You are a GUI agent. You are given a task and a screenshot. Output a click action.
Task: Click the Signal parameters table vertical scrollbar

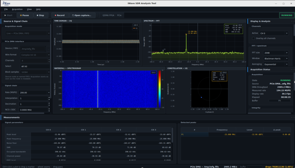172,135
